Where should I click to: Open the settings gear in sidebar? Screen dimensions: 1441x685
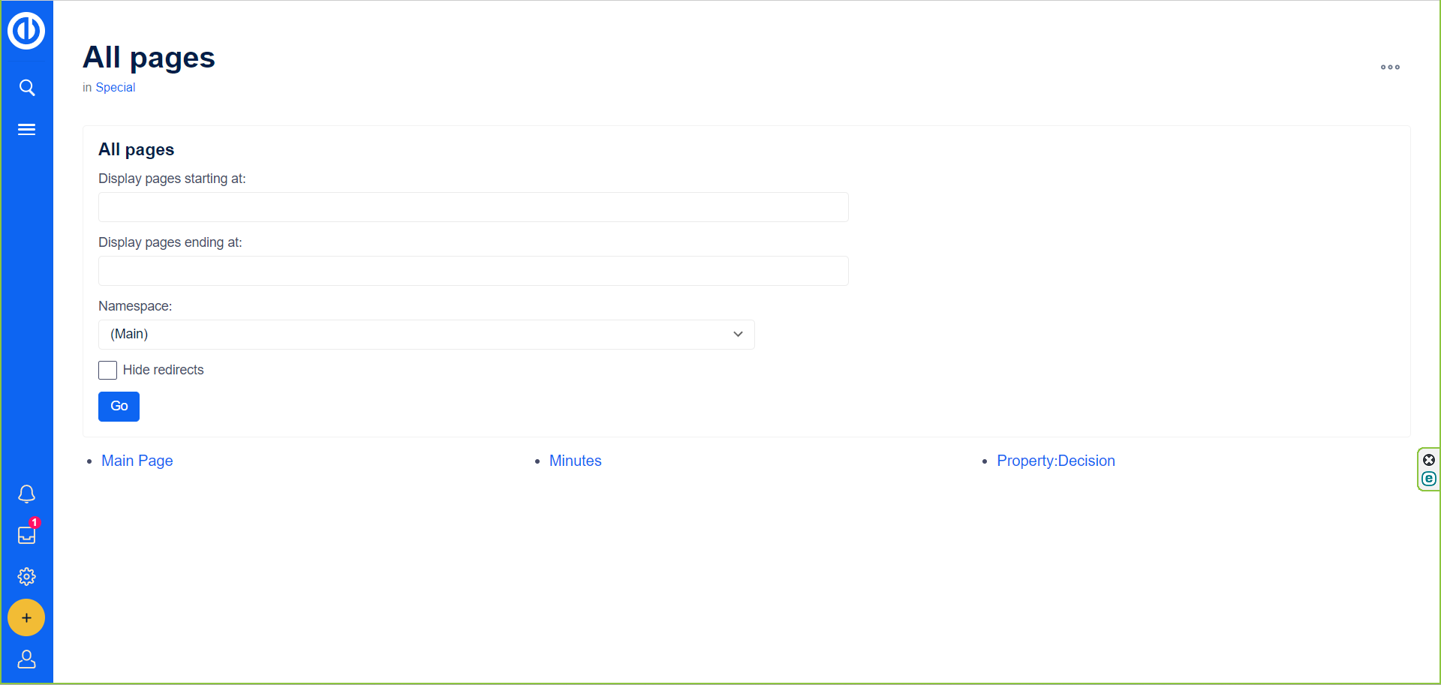[x=27, y=576]
